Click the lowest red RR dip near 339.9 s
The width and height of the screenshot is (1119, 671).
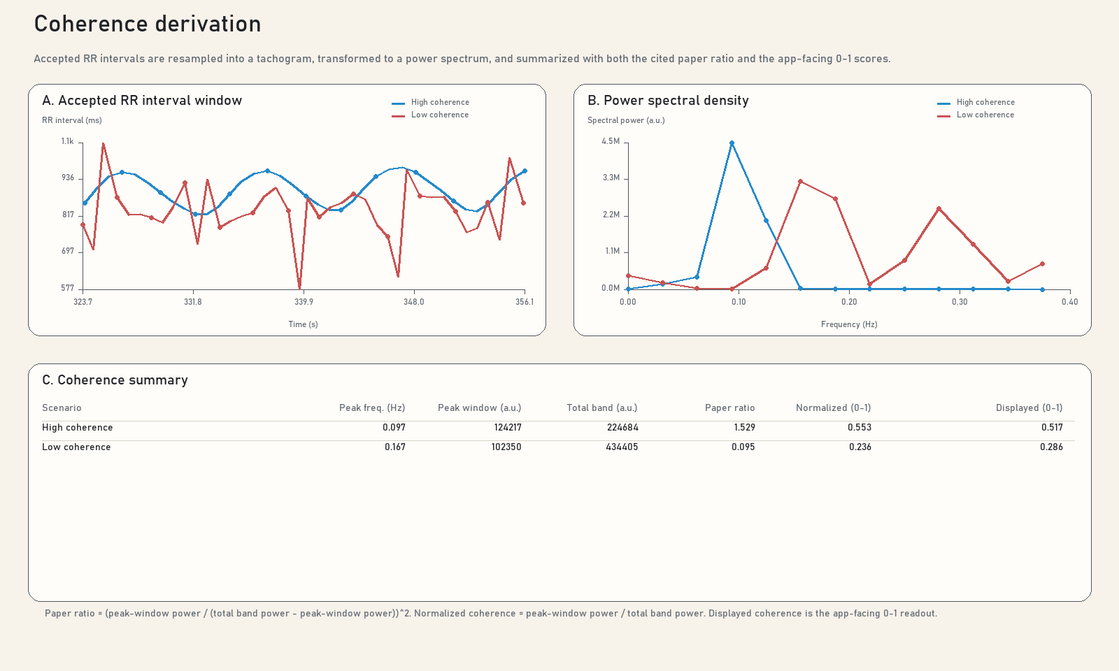(x=299, y=287)
